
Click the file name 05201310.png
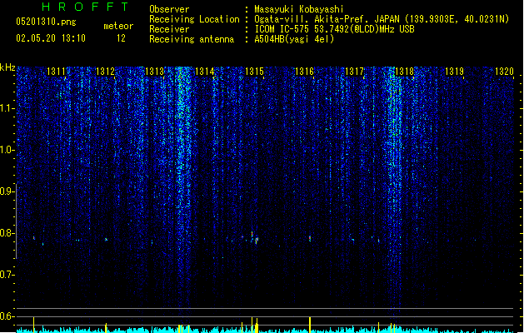pos(46,22)
